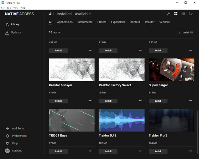Install Reaktor Factory Selection
This screenshot has width=199, height=159.
coord(108,101)
